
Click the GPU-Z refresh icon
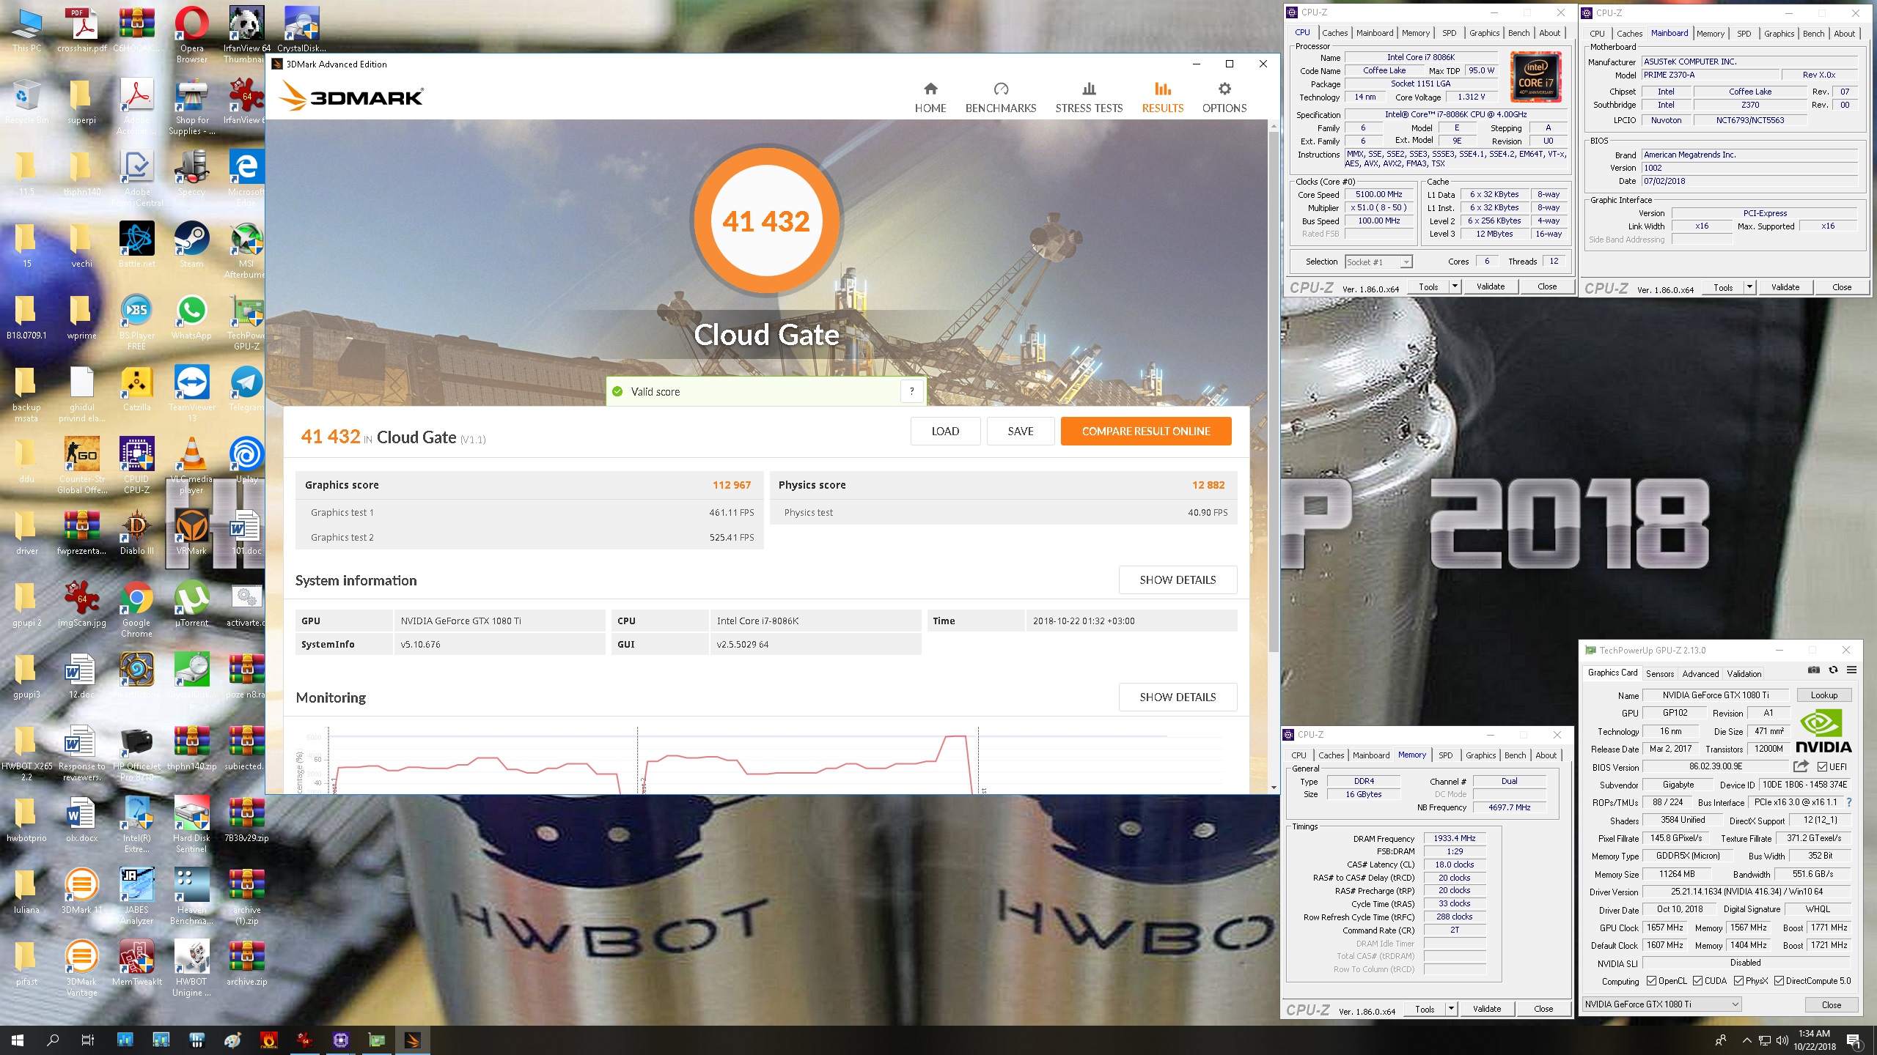pos(1833,670)
